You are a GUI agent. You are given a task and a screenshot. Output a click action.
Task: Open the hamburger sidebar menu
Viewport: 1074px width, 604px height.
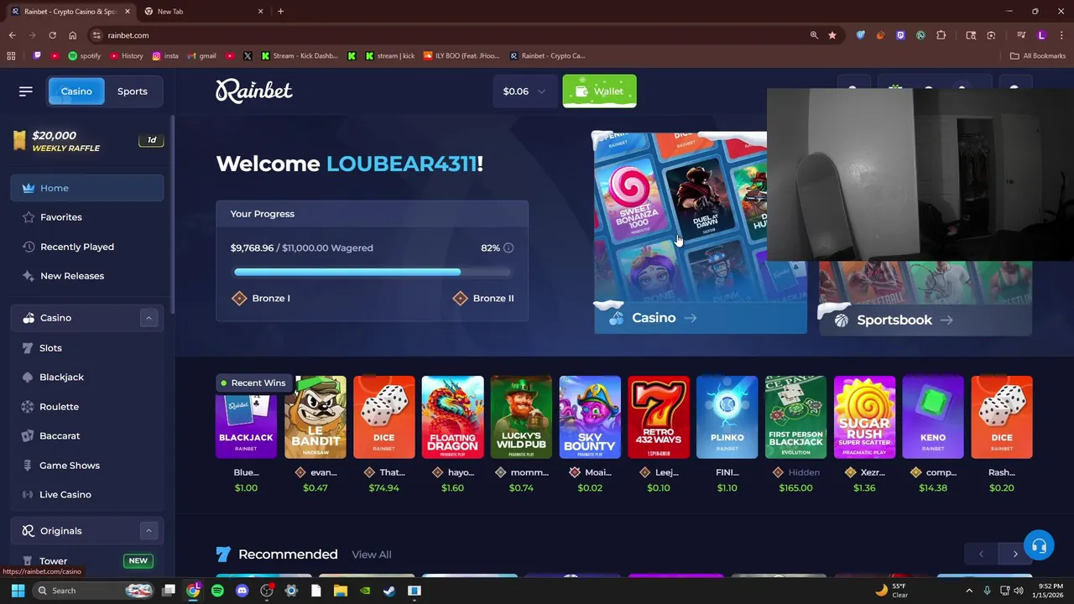[x=25, y=91]
